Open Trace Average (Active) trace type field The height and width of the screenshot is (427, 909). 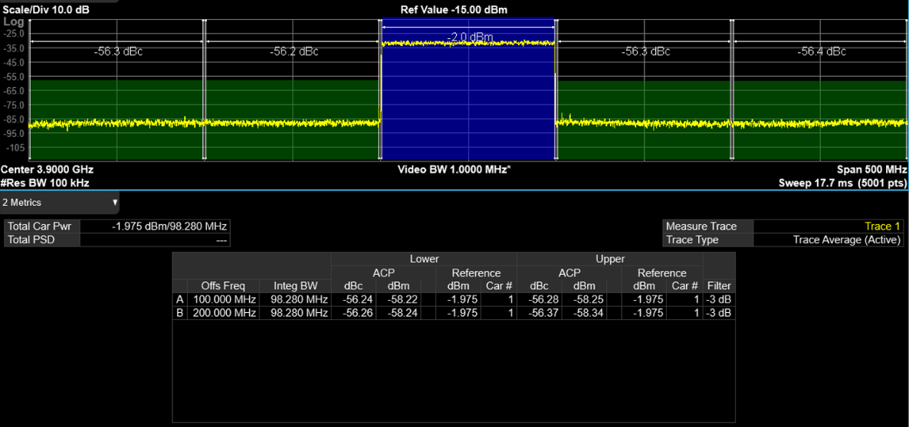click(x=828, y=240)
